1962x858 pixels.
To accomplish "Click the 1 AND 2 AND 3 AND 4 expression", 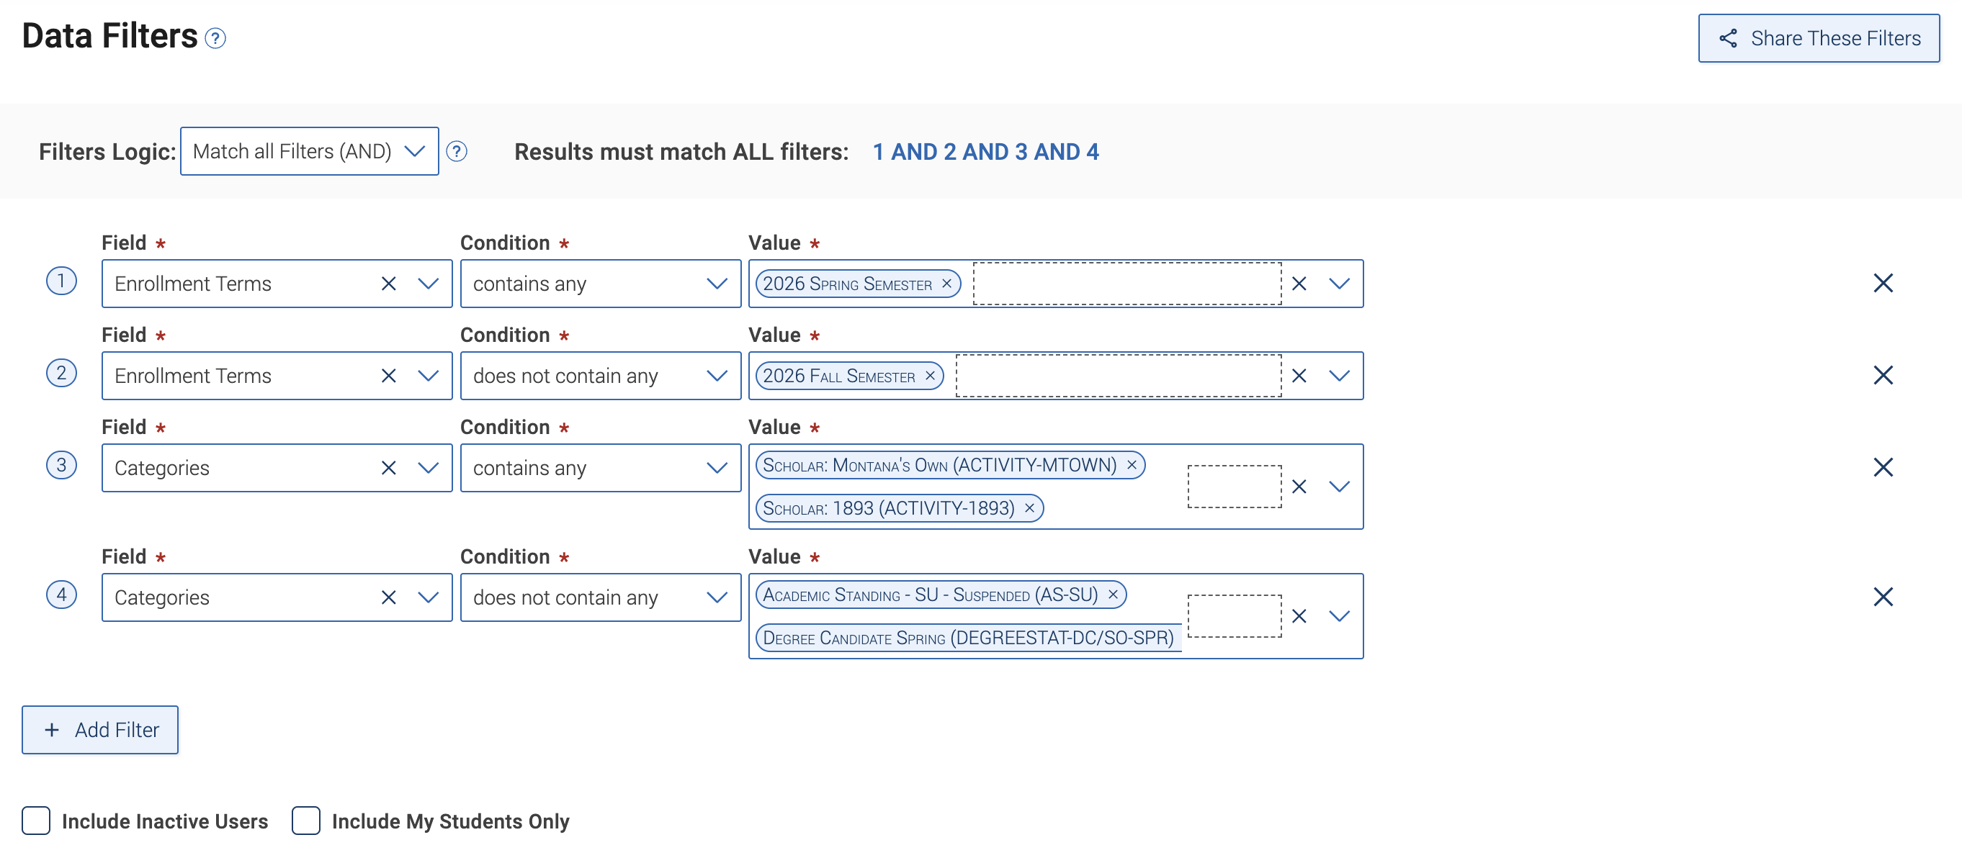I will [x=985, y=151].
